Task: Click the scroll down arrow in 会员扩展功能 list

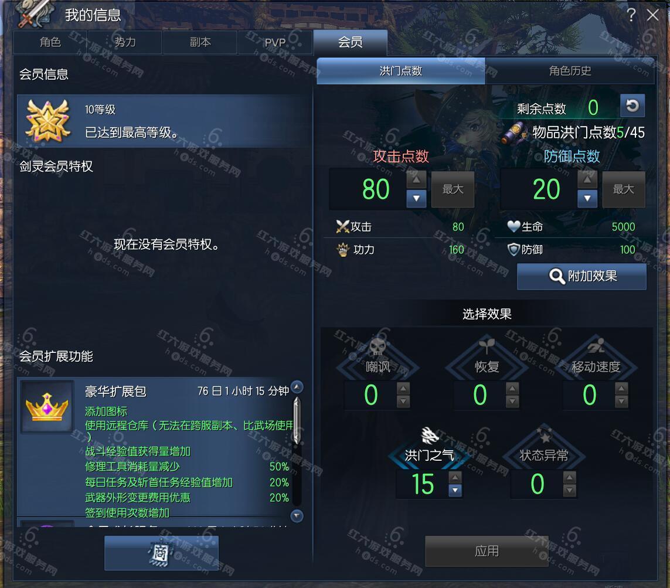Action: tap(297, 516)
